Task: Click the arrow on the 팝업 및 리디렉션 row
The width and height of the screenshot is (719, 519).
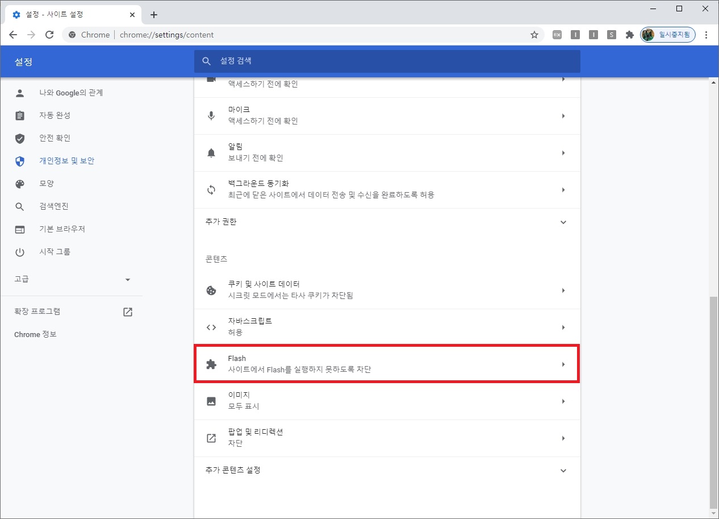Action: tap(563, 438)
